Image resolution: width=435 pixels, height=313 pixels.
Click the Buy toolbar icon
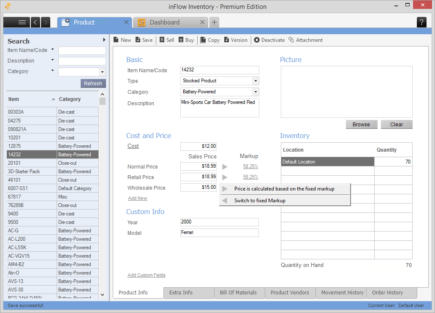coord(181,40)
